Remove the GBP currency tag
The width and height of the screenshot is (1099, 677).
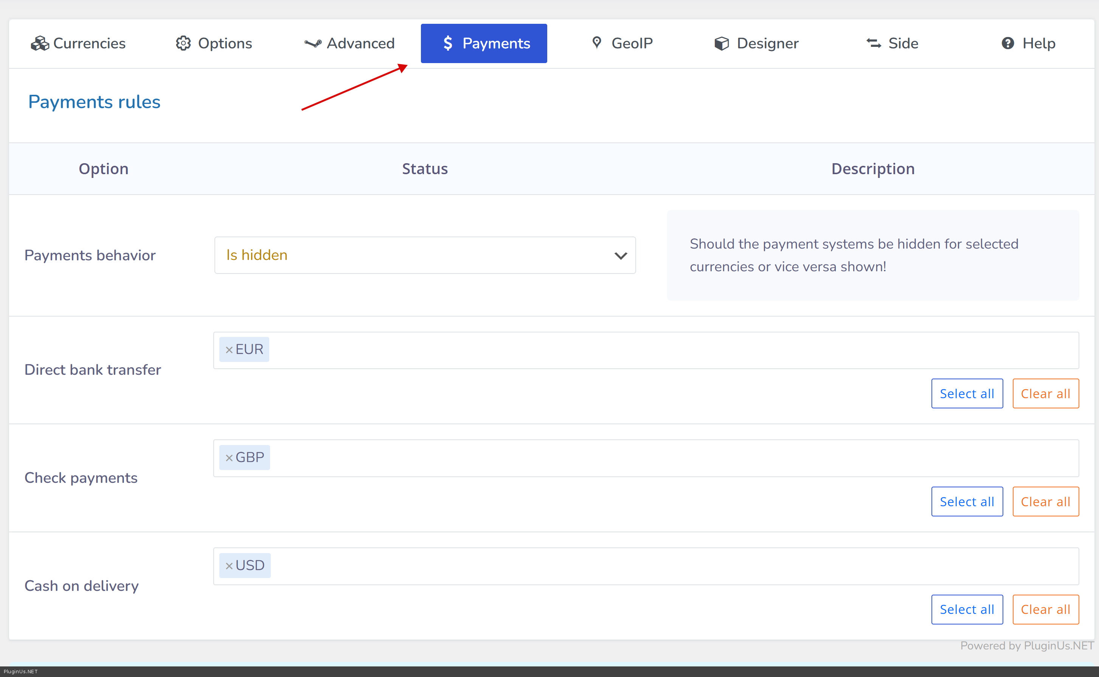coord(229,458)
